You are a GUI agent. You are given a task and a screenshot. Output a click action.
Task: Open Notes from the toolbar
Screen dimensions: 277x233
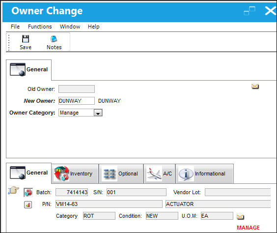(54, 42)
